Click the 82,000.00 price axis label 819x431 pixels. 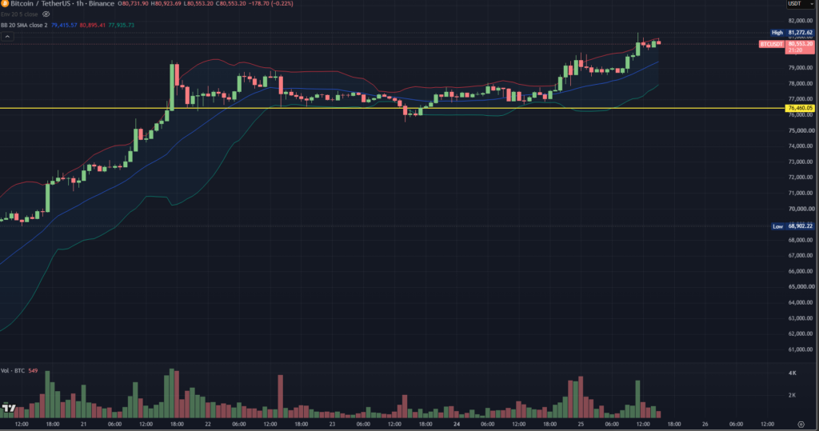pos(800,21)
